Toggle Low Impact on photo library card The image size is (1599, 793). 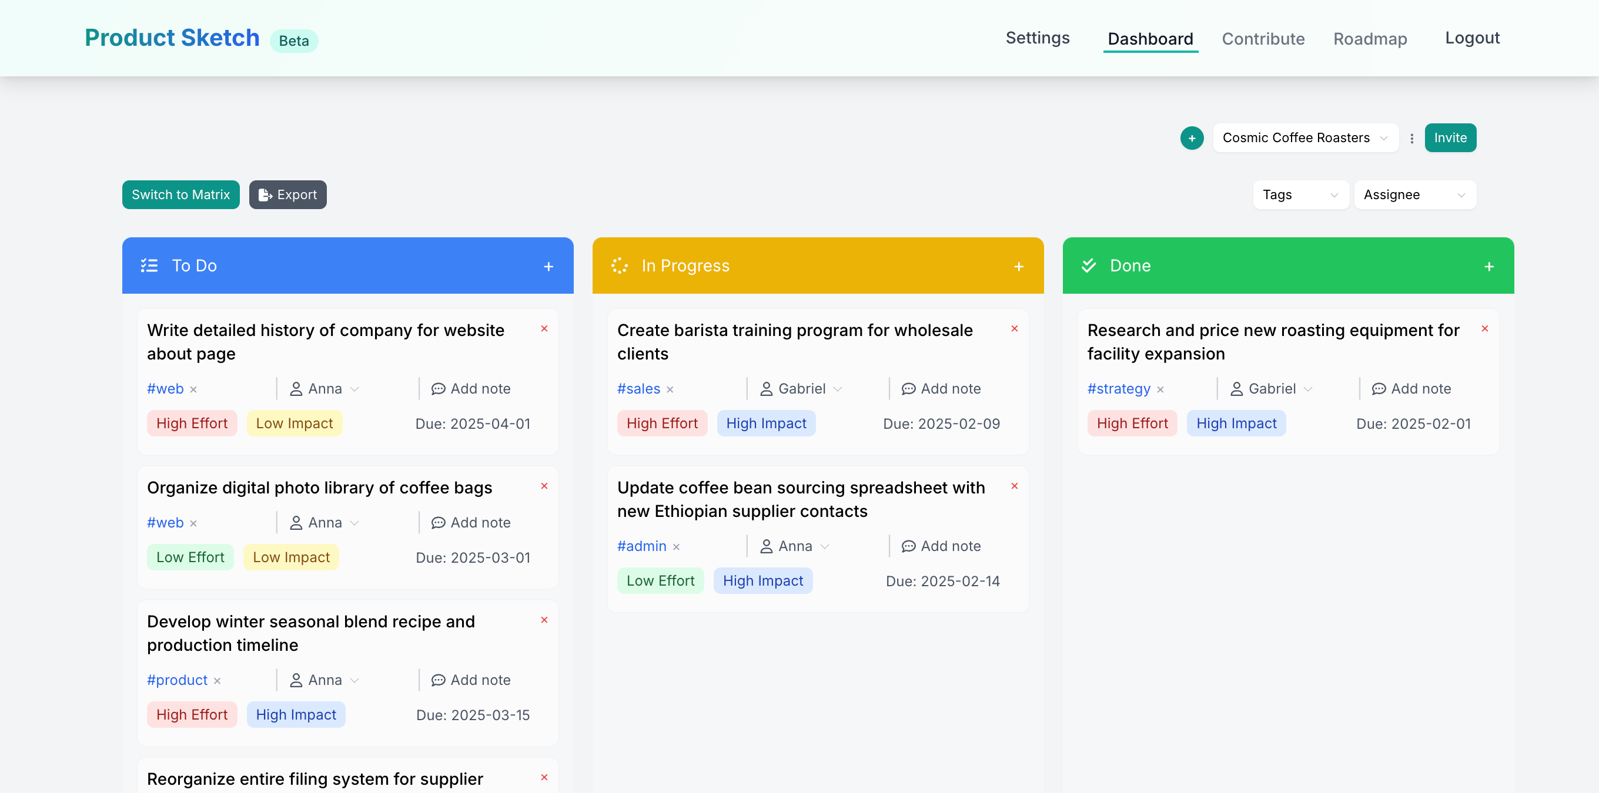click(291, 557)
